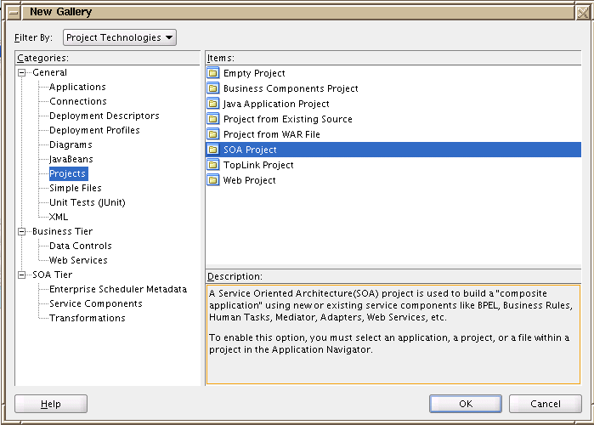The image size is (594, 425).
Task: Select Service Components category
Action: 95,303
